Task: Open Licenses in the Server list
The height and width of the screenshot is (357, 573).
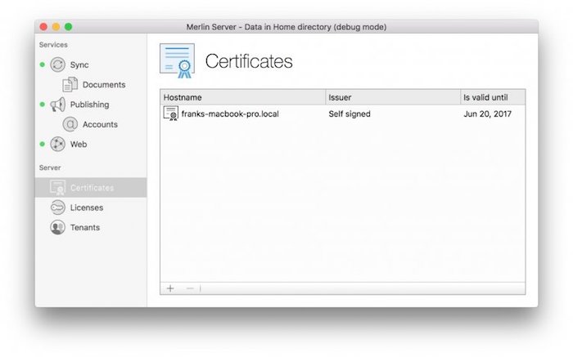Action: pyautogui.click(x=87, y=208)
